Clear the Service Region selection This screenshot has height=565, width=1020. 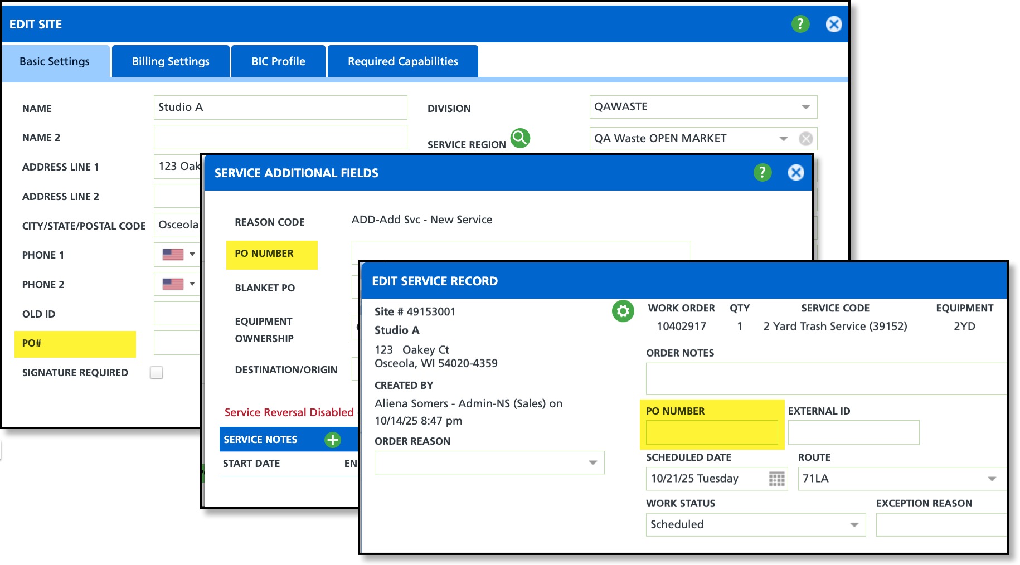coord(805,139)
